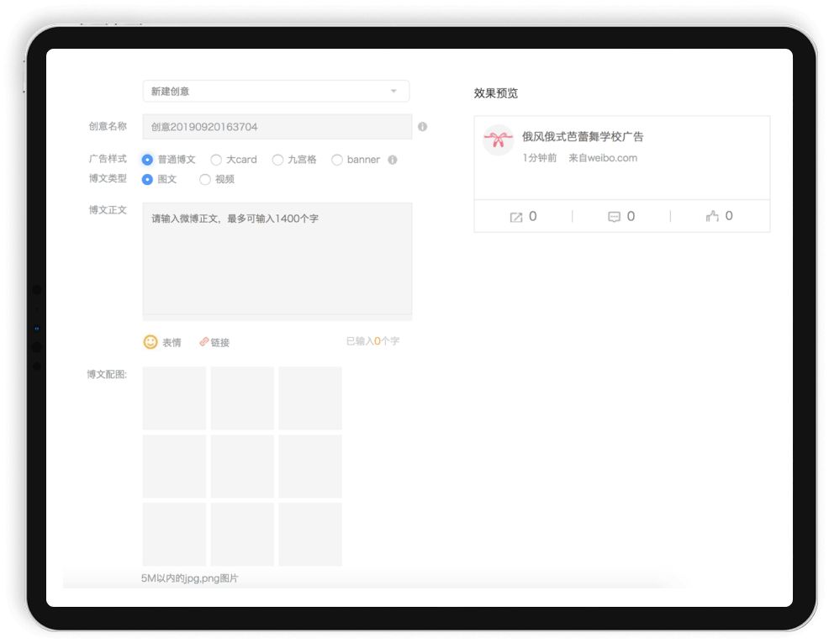The width and height of the screenshot is (829, 643).
Task: Click the 创意名称 input field
Action: tap(277, 127)
